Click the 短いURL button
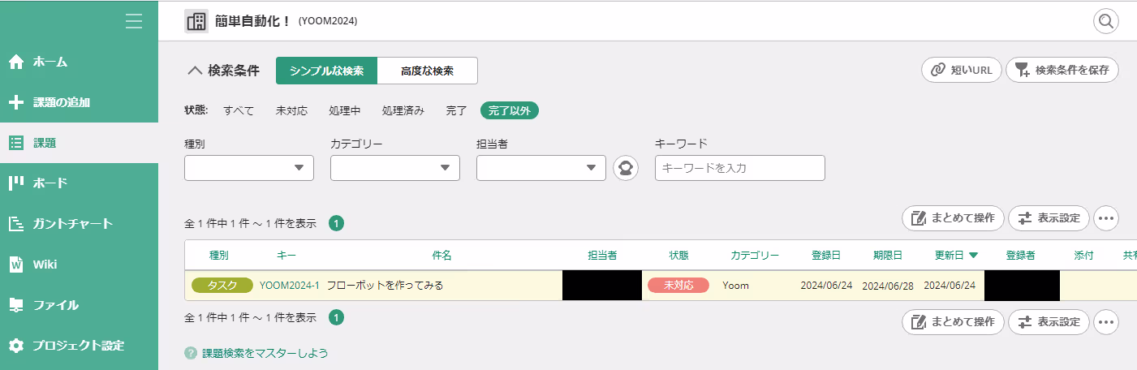 coord(962,70)
